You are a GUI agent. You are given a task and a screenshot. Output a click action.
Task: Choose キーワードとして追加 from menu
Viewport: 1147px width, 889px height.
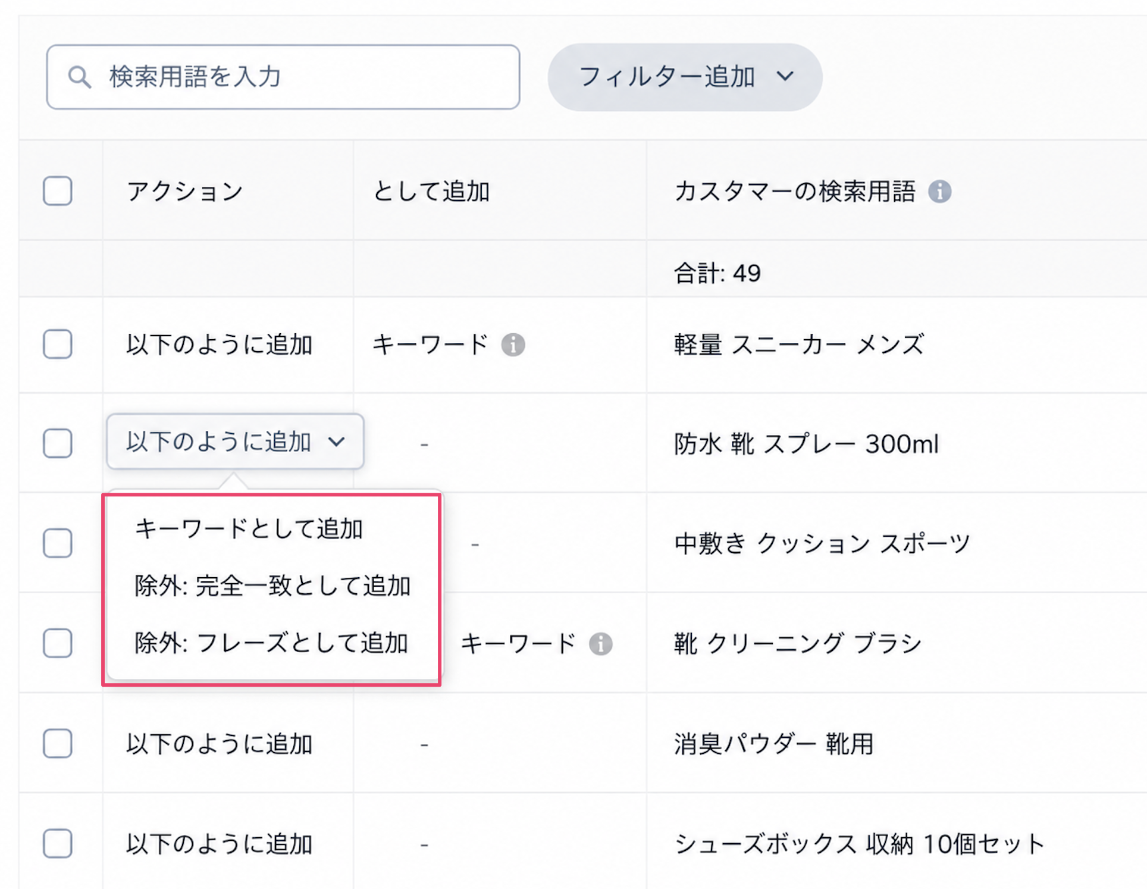249,528
